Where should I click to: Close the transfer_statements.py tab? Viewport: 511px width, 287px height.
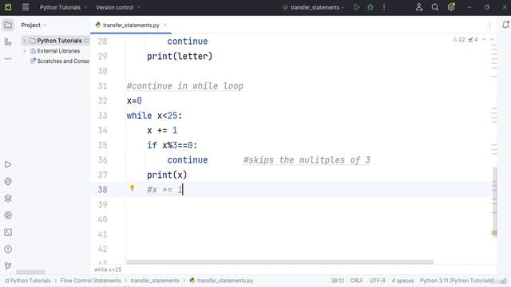point(165,25)
